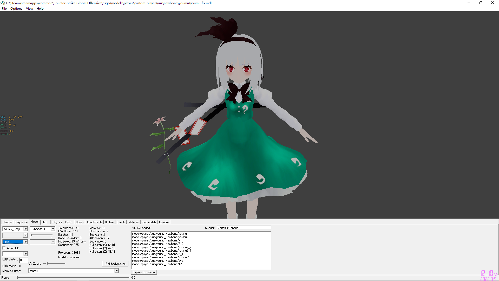This screenshot has height=281, width=499.
Task: Open the File menu
Action: point(4,9)
